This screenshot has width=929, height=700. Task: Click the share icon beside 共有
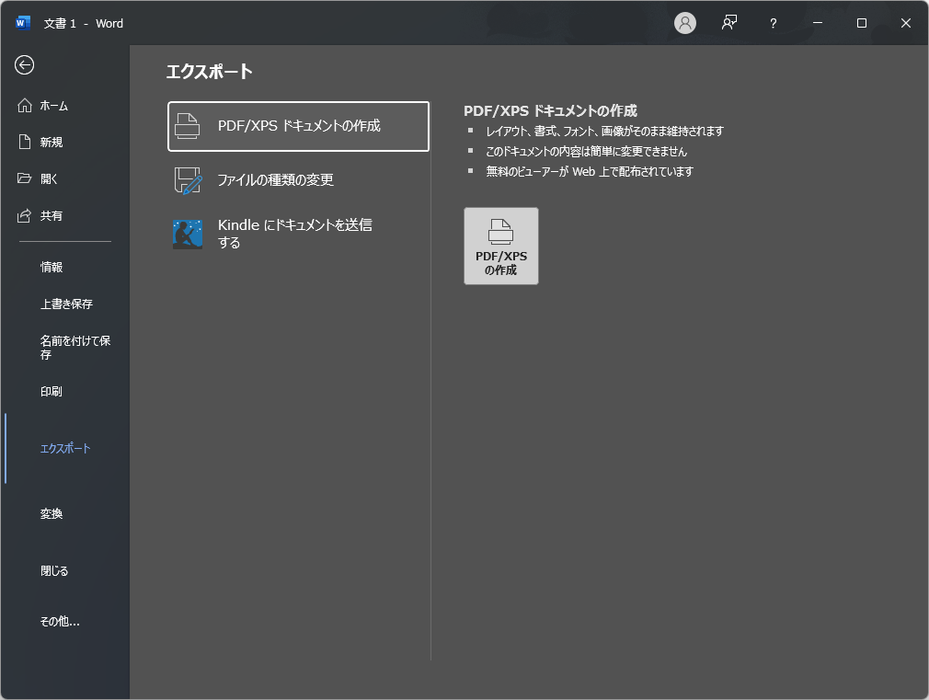pos(24,216)
